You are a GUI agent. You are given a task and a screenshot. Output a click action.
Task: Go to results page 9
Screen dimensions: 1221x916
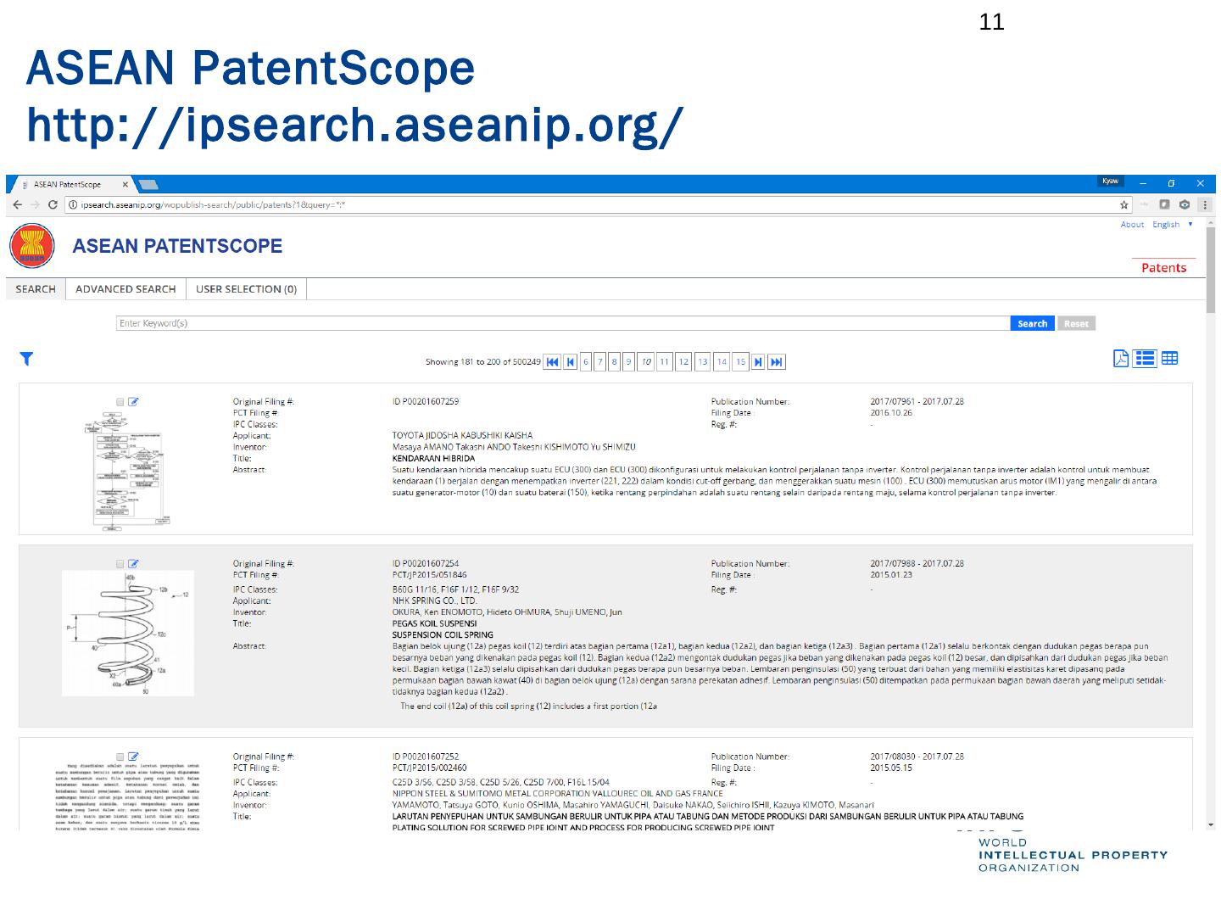point(629,362)
